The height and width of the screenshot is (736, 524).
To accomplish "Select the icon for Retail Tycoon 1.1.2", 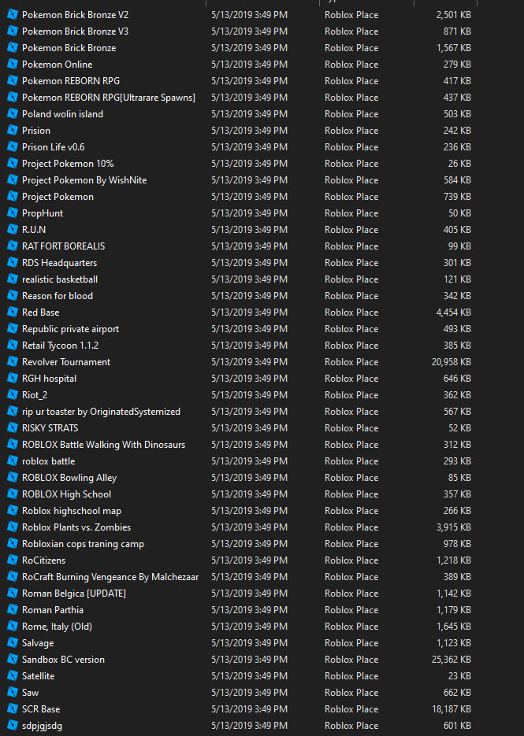I will pos(13,346).
